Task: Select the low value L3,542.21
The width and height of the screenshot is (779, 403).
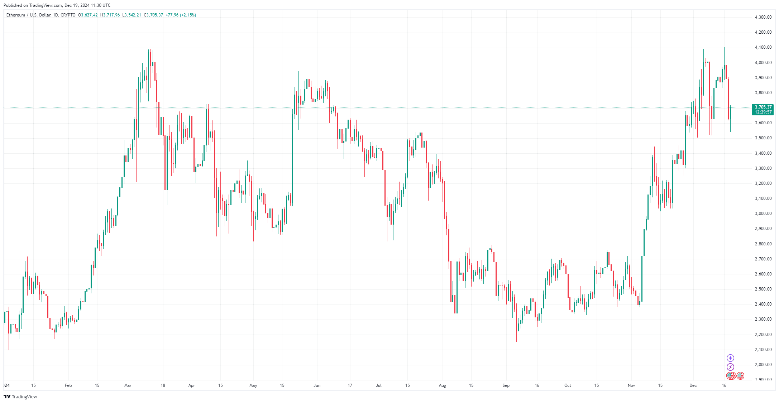Action: coord(132,15)
